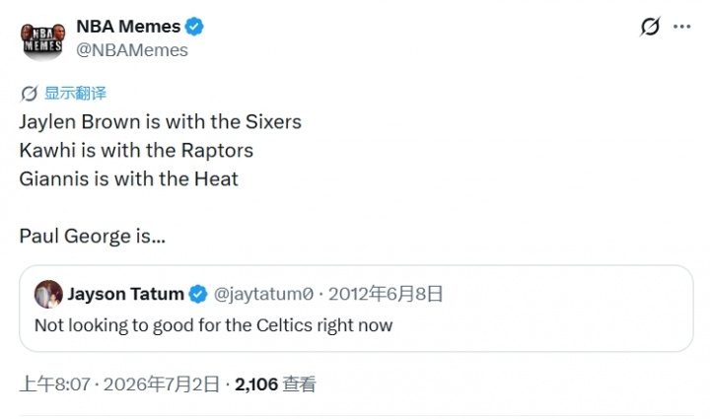Click the NBA Memes display name
The image size is (710, 419).
(x=128, y=27)
